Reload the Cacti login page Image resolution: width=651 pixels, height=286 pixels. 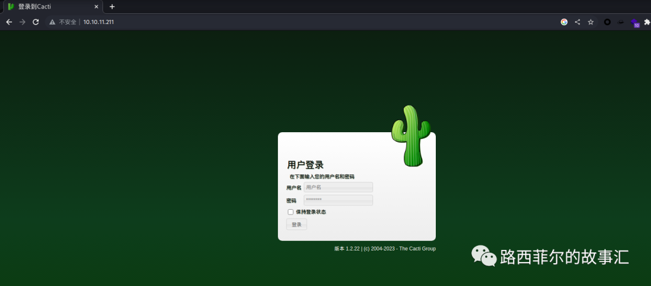[x=36, y=22]
